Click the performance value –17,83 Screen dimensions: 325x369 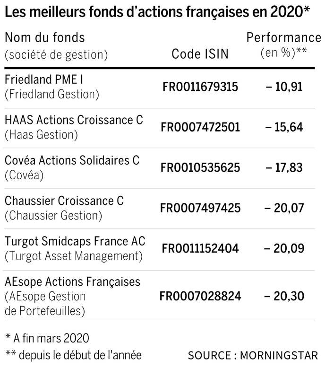pos(284,167)
